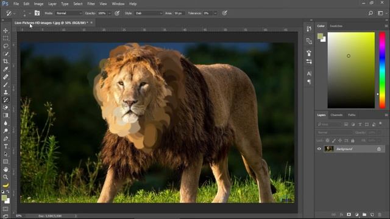Select the Eraser tool
390x219 pixels.
(x=5, y=108)
